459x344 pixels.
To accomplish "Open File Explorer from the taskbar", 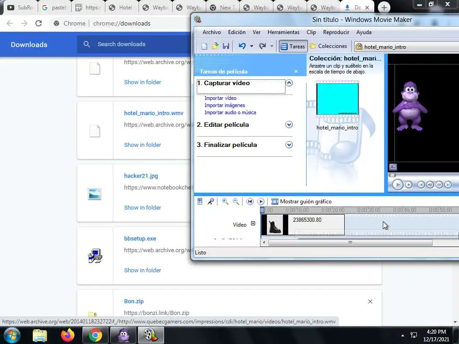I will (40, 335).
